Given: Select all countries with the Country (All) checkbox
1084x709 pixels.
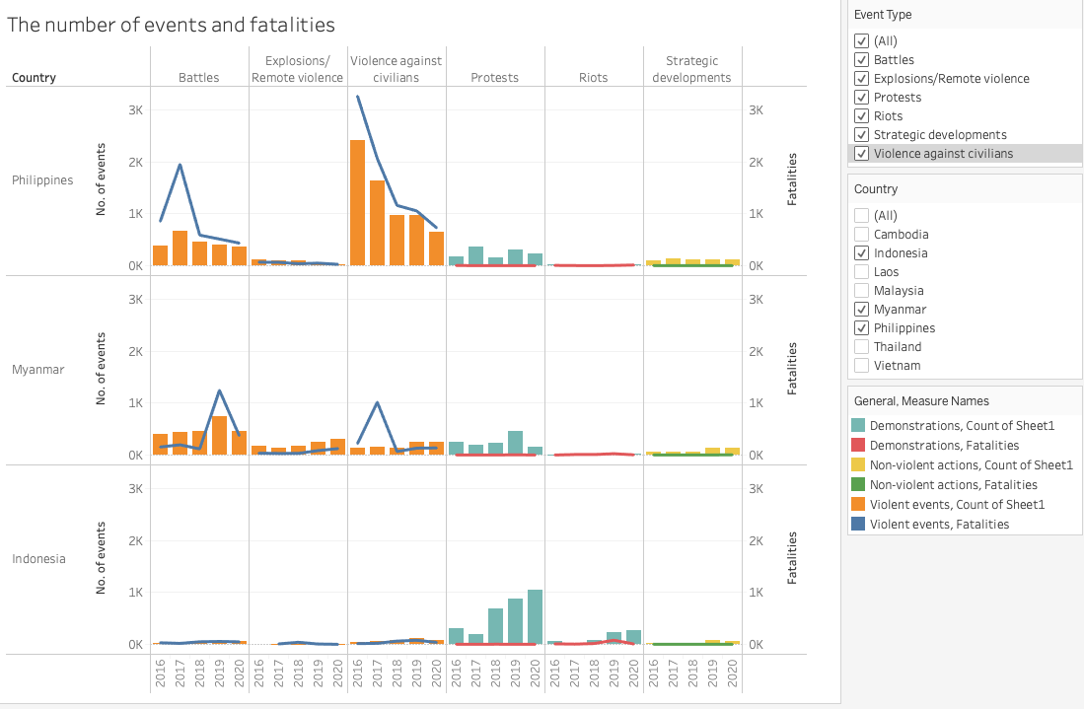Looking at the screenshot, I should tap(862, 216).
